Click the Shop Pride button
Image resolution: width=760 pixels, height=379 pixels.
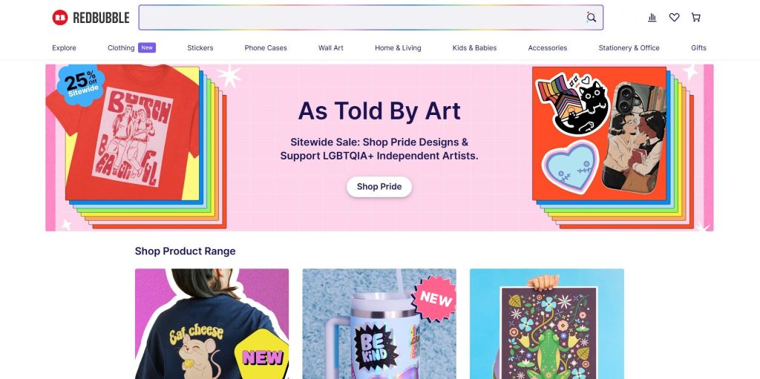coord(379,187)
